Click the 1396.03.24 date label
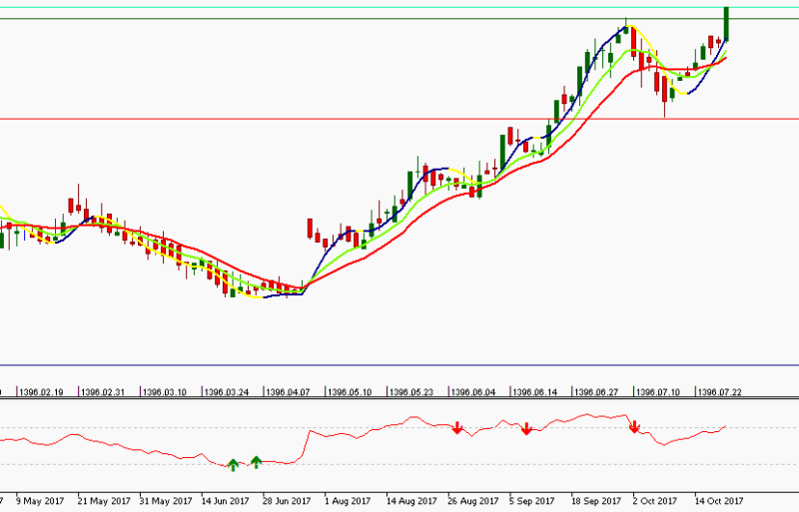Viewport: 799px width, 512px height. point(226,392)
